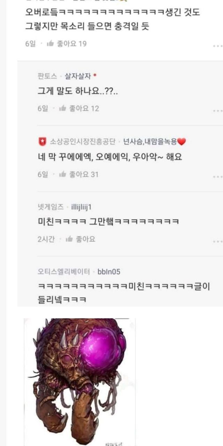223x446 pixels.
Task: Click the 넷게임즈 company label
Action: point(51,207)
